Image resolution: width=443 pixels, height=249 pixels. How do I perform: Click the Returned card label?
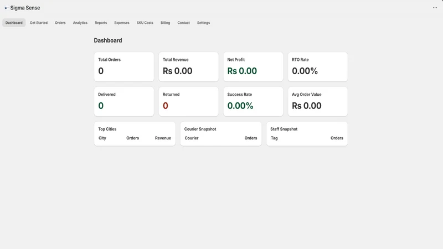tap(171, 94)
